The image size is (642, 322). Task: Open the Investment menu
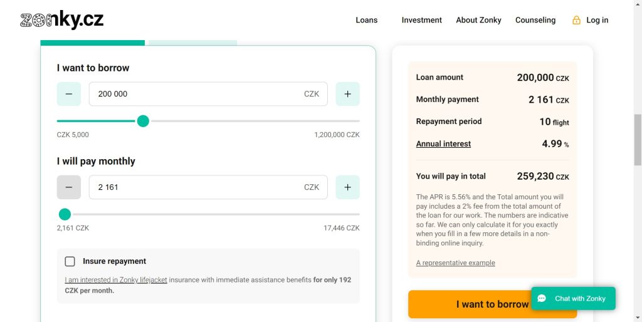pyautogui.click(x=421, y=20)
